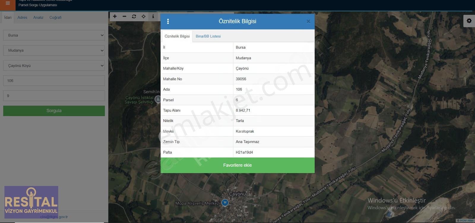This screenshot has height=223, width=475.
Task: Switch to the İdari tab
Action: [x=8, y=17]
